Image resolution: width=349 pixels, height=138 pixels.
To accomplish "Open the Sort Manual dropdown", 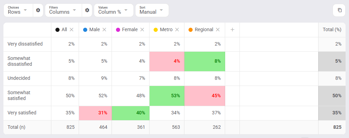I will (152, 10).
